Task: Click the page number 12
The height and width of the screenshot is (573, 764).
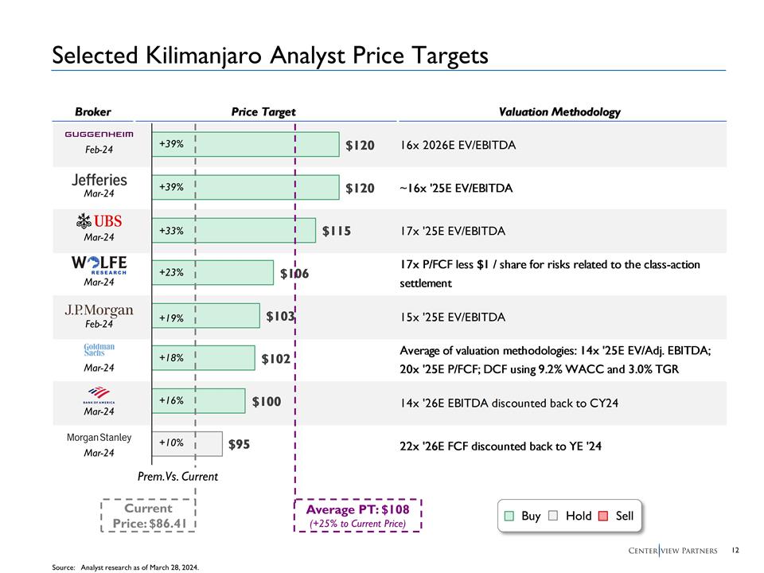Action: (x=735, y=550)
